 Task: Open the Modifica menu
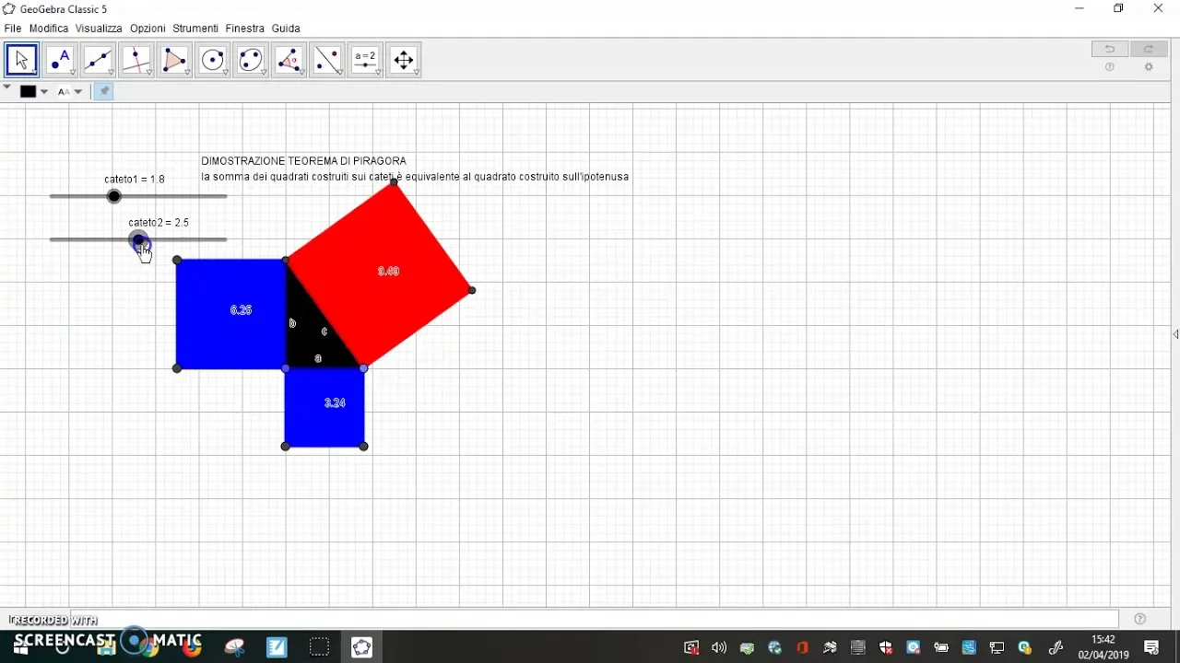coord(49,29)
